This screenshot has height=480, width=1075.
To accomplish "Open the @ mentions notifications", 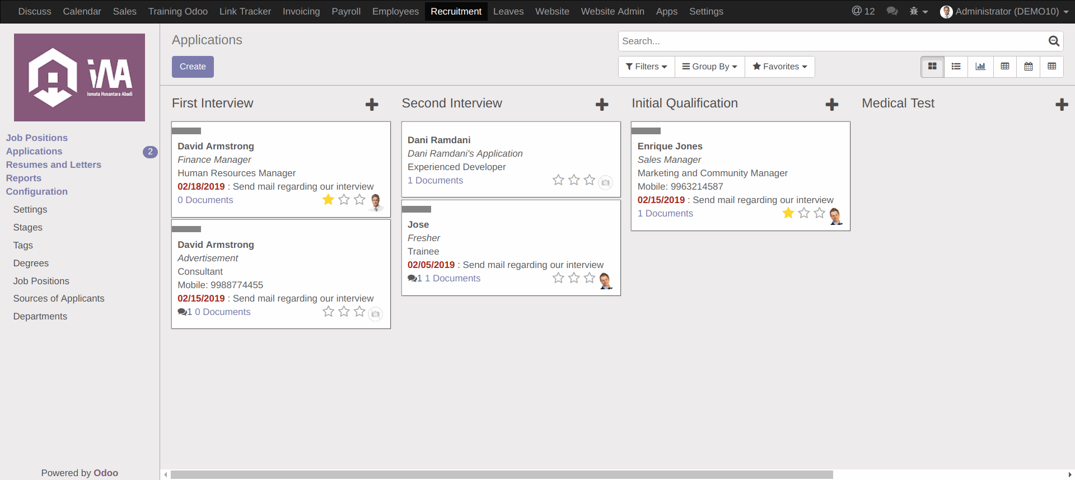I will click(x=863, y=11).
